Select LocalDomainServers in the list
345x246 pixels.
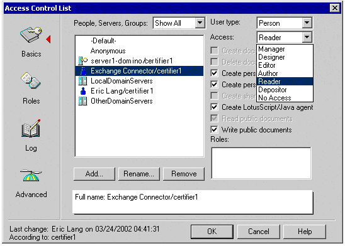[x=139, y=81]
